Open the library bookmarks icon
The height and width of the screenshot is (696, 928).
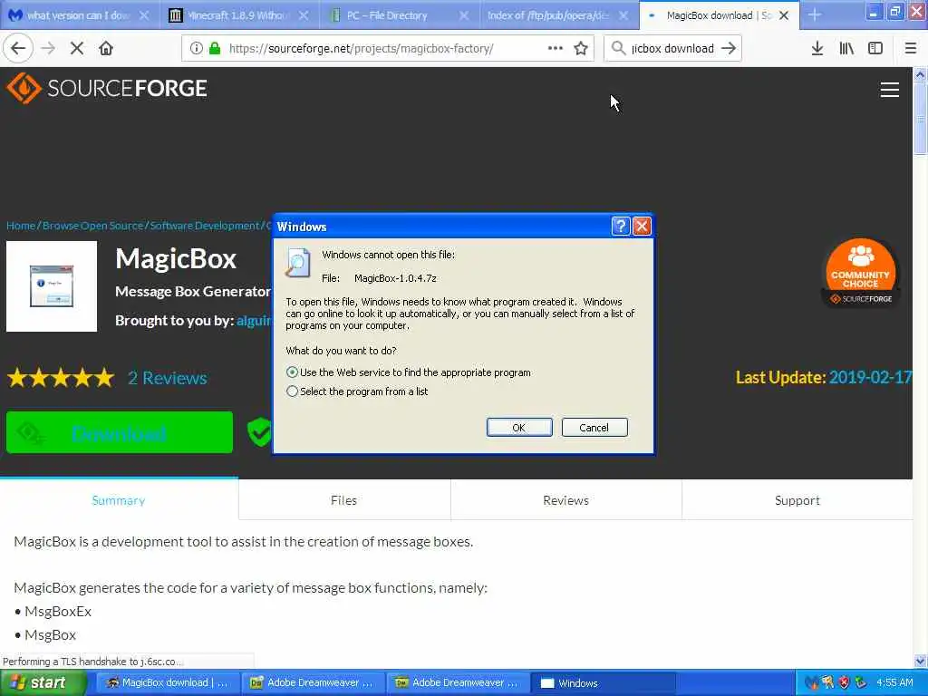point(846,49)
